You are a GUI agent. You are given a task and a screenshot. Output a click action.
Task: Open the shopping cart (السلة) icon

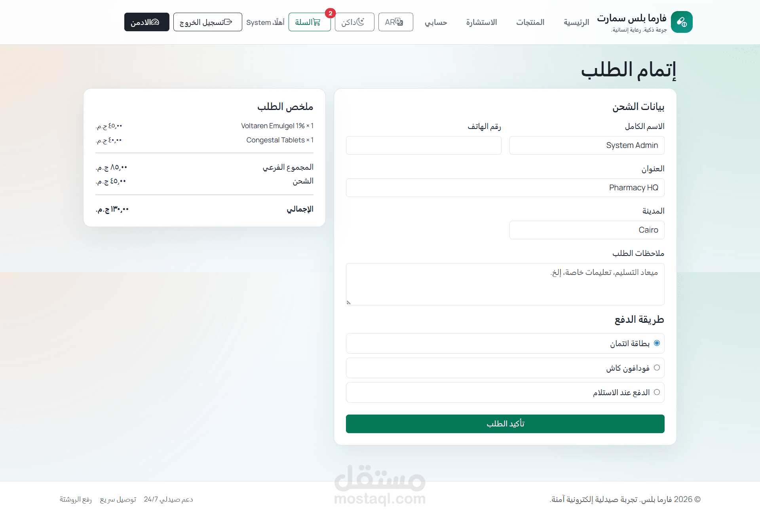click(x=316, y=22)
